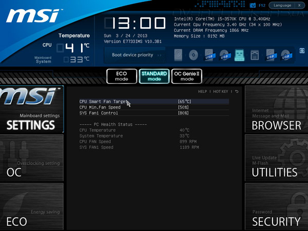Activate STANDARD mode
The height and width of the screenshot is (231, 308).
[154, 76]
